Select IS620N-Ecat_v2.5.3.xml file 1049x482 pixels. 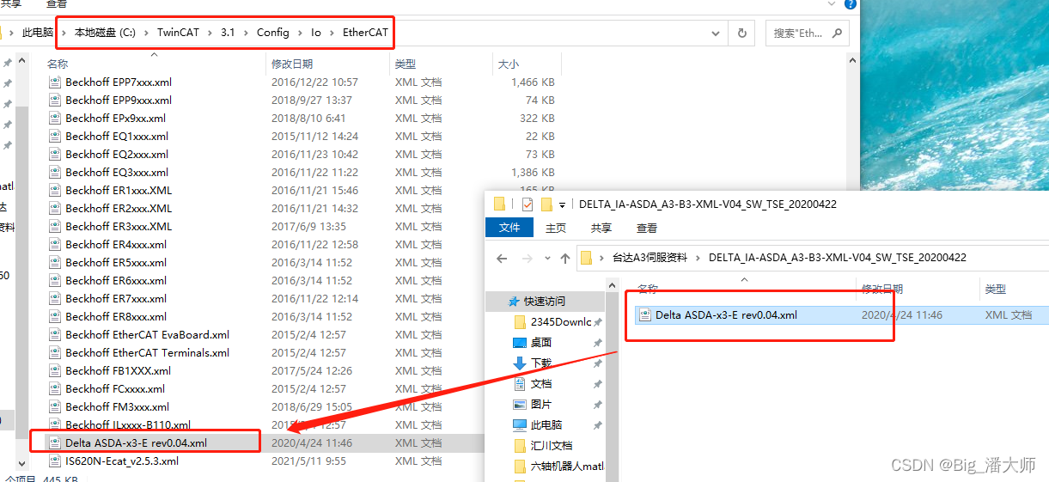click(x=122, y=461)
